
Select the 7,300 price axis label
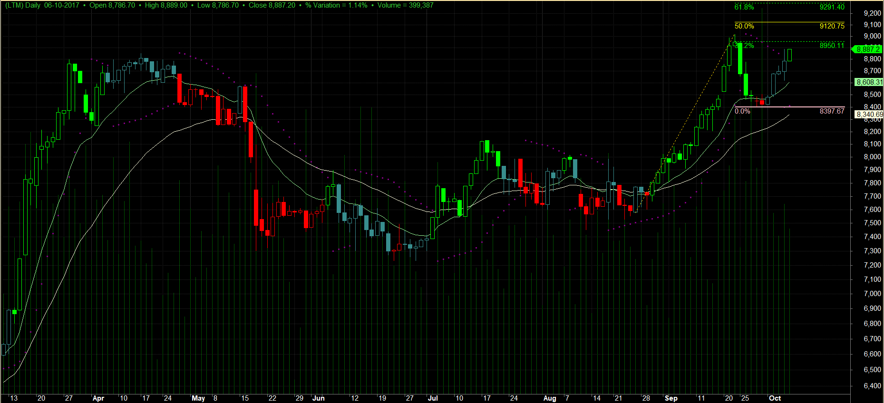click(873, 251)
